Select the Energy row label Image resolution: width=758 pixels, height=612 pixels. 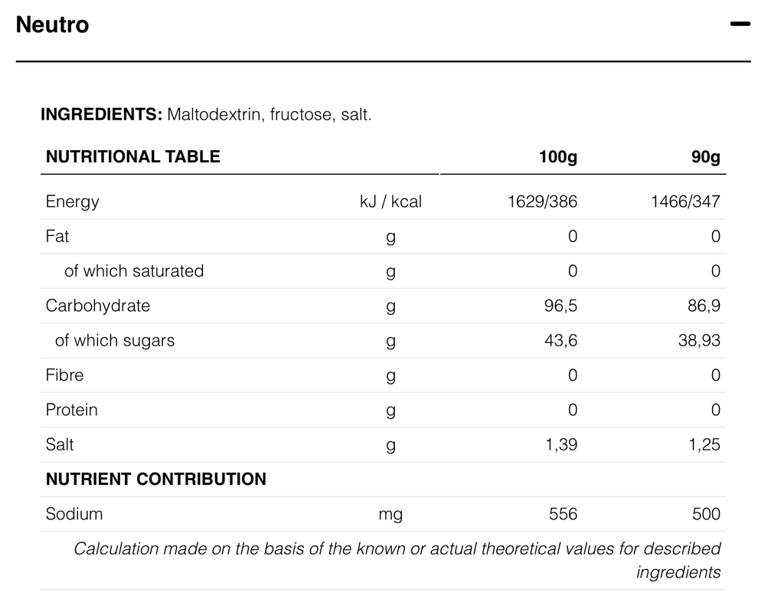(x=71, y=201)
